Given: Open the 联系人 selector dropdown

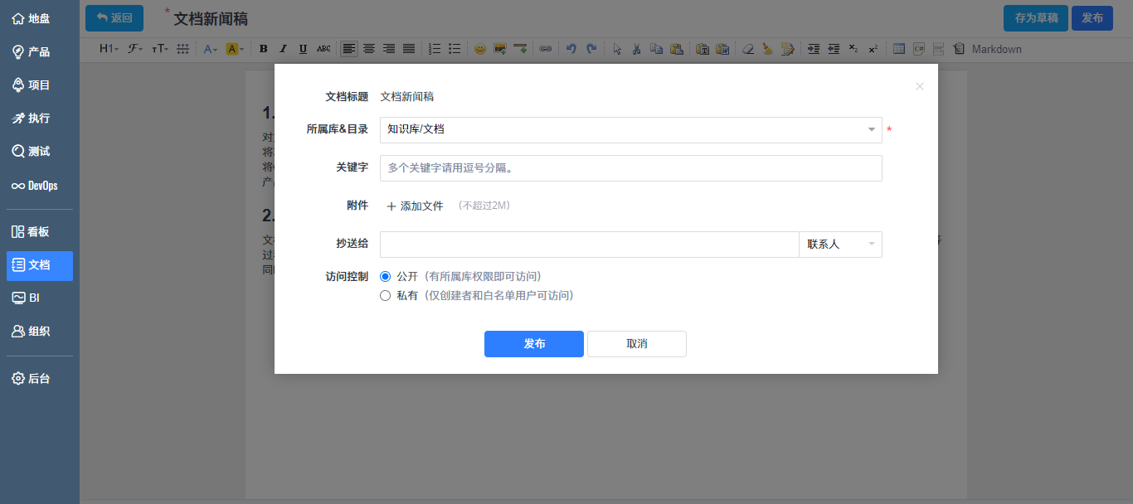Looking at the screenshot, I should point(840,244).
